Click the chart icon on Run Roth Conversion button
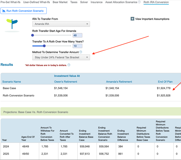This screenshot has height=160, width=181. click(x=4, y=11)
